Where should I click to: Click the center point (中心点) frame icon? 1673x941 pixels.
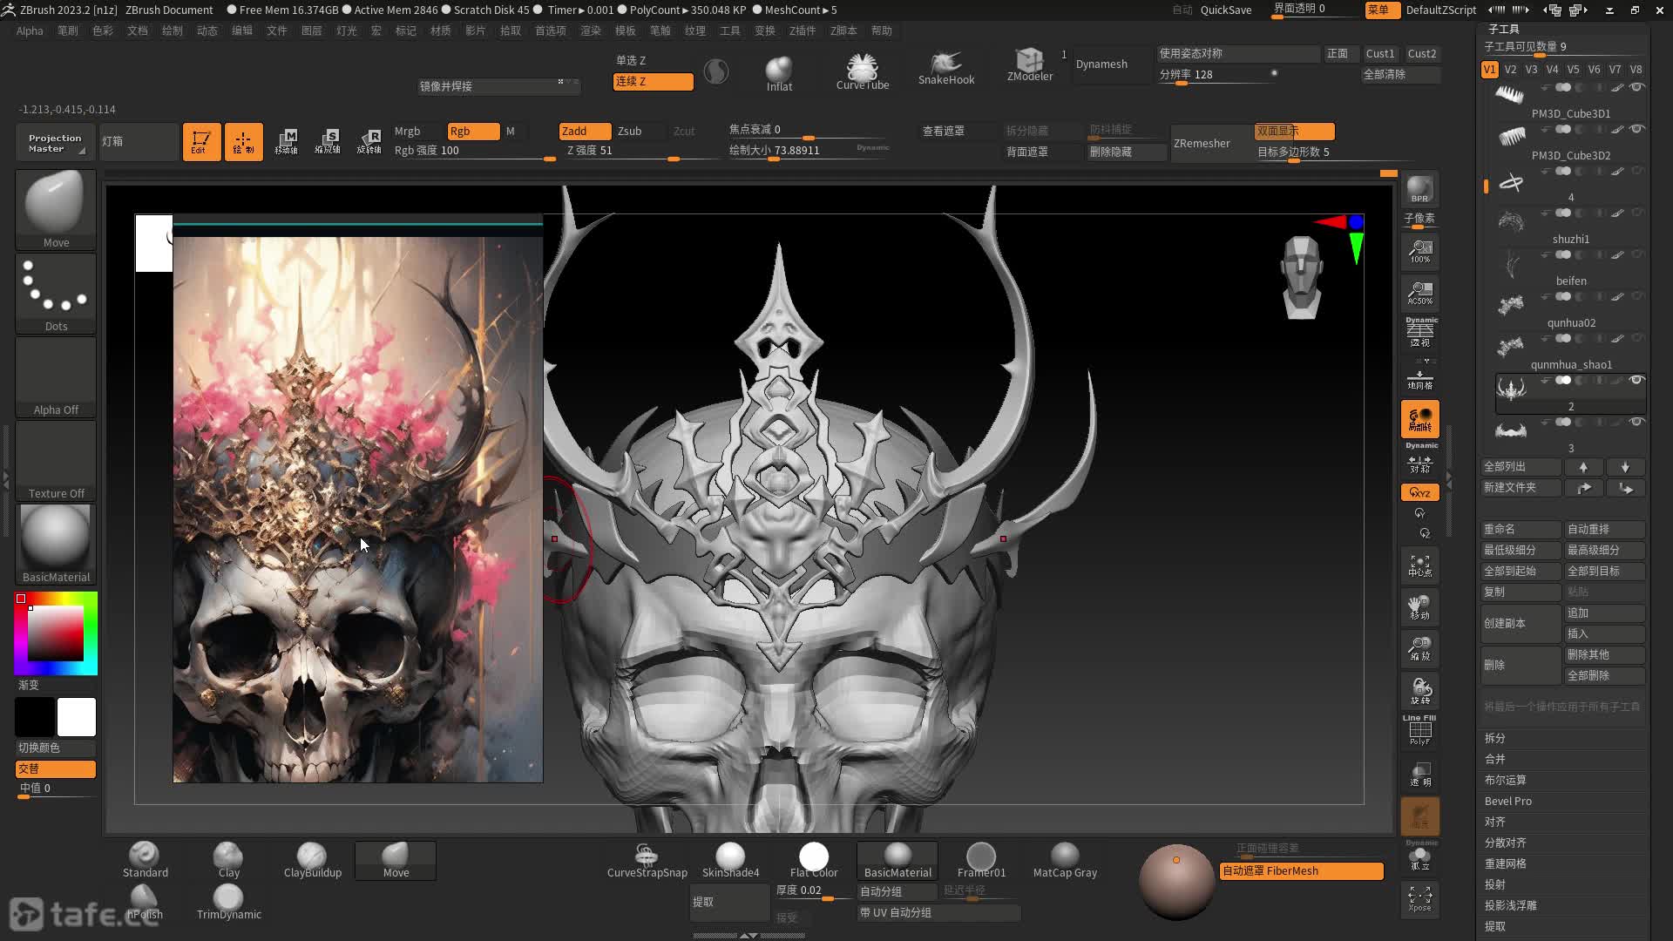pos(1419,566)
